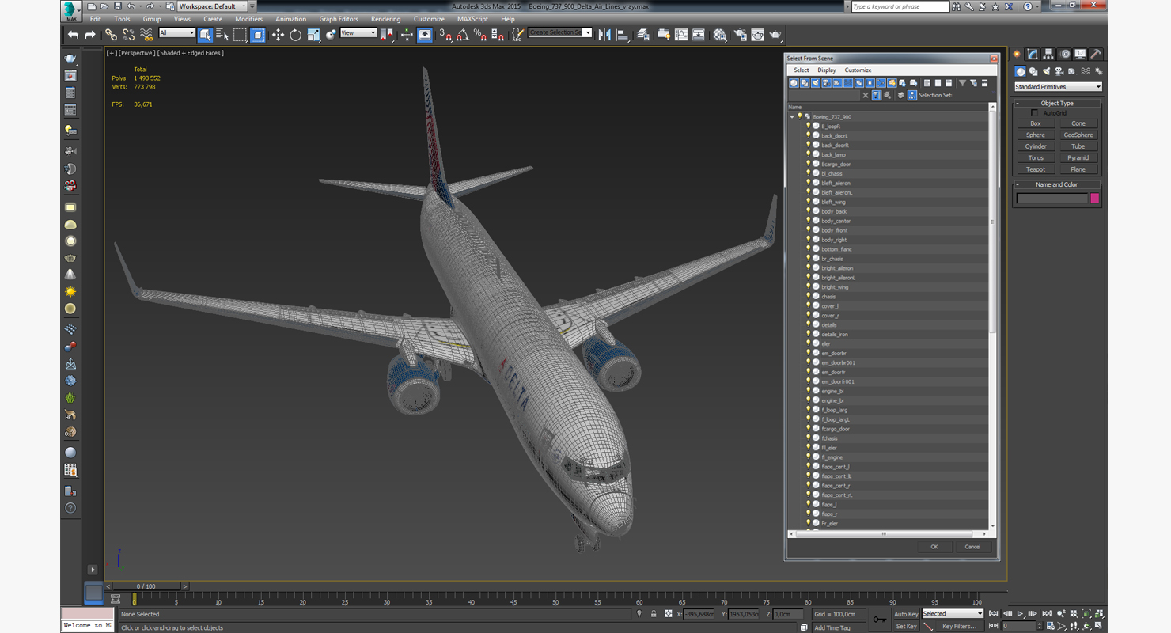The image size is (1171, 633).
Task: Toggle visibility bulb for engine_bl
Action: pos(808,391)
